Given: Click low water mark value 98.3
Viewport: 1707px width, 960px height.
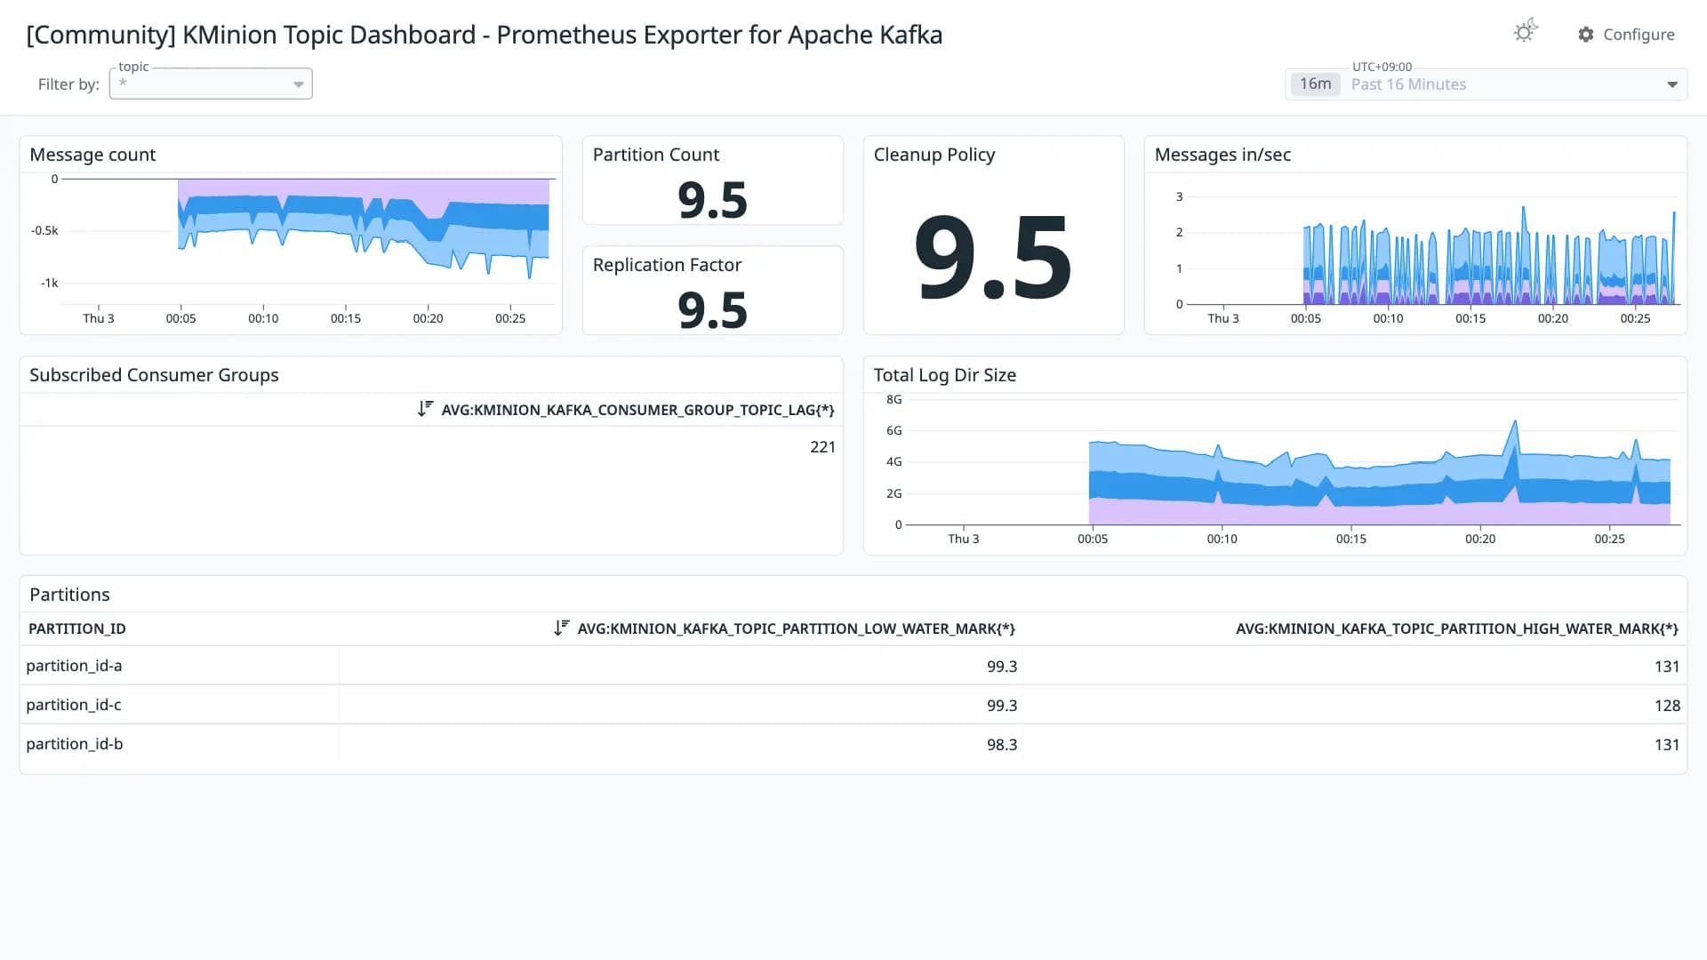Looking at the screenshot, I should 1002,745.
